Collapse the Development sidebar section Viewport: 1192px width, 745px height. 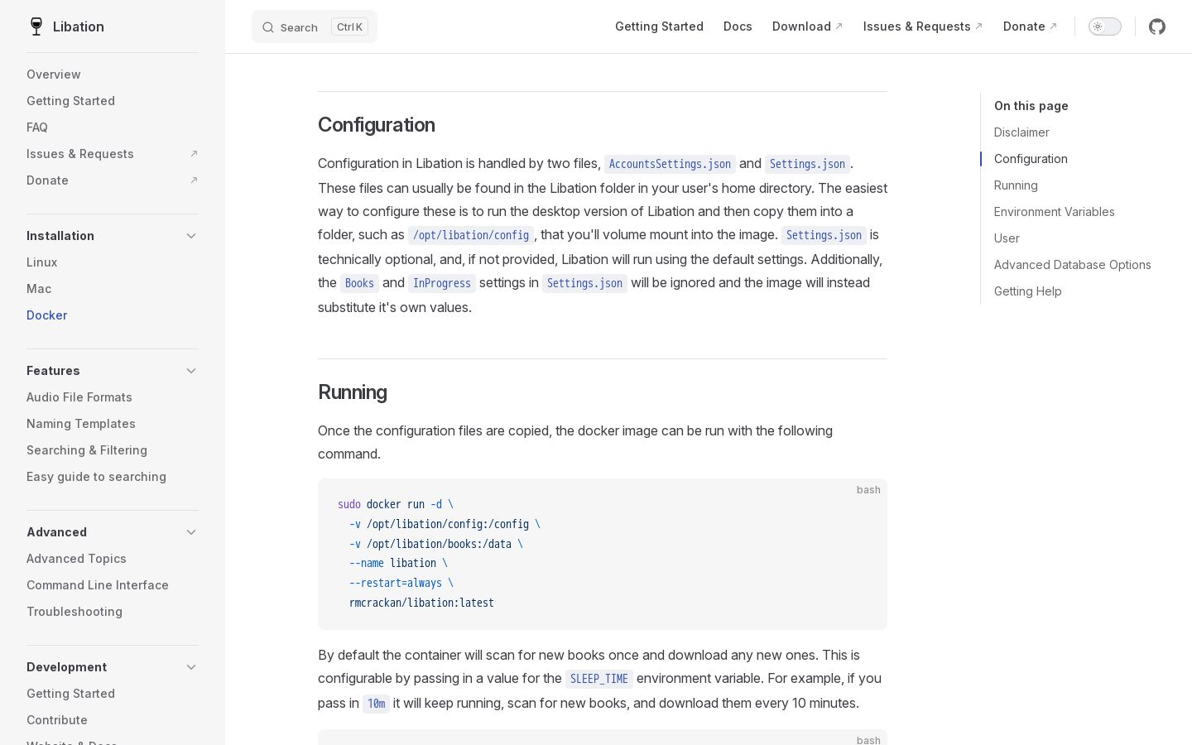coord(191,667)
